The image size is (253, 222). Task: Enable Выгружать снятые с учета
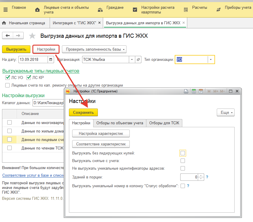(x=183, y=161)
